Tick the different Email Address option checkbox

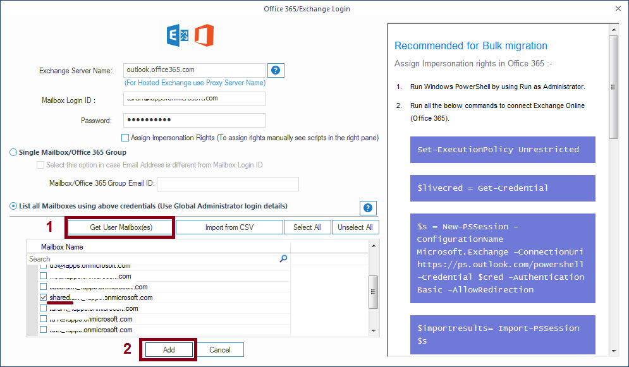(40, 165)
